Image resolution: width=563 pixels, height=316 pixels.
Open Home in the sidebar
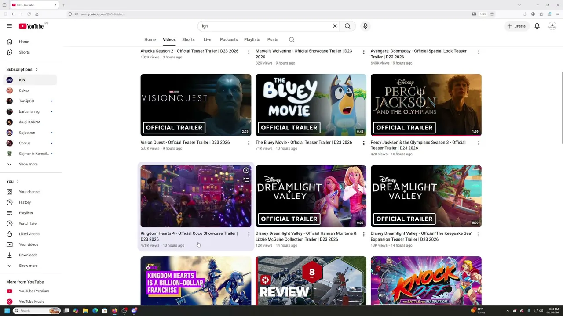coord(31,42)
